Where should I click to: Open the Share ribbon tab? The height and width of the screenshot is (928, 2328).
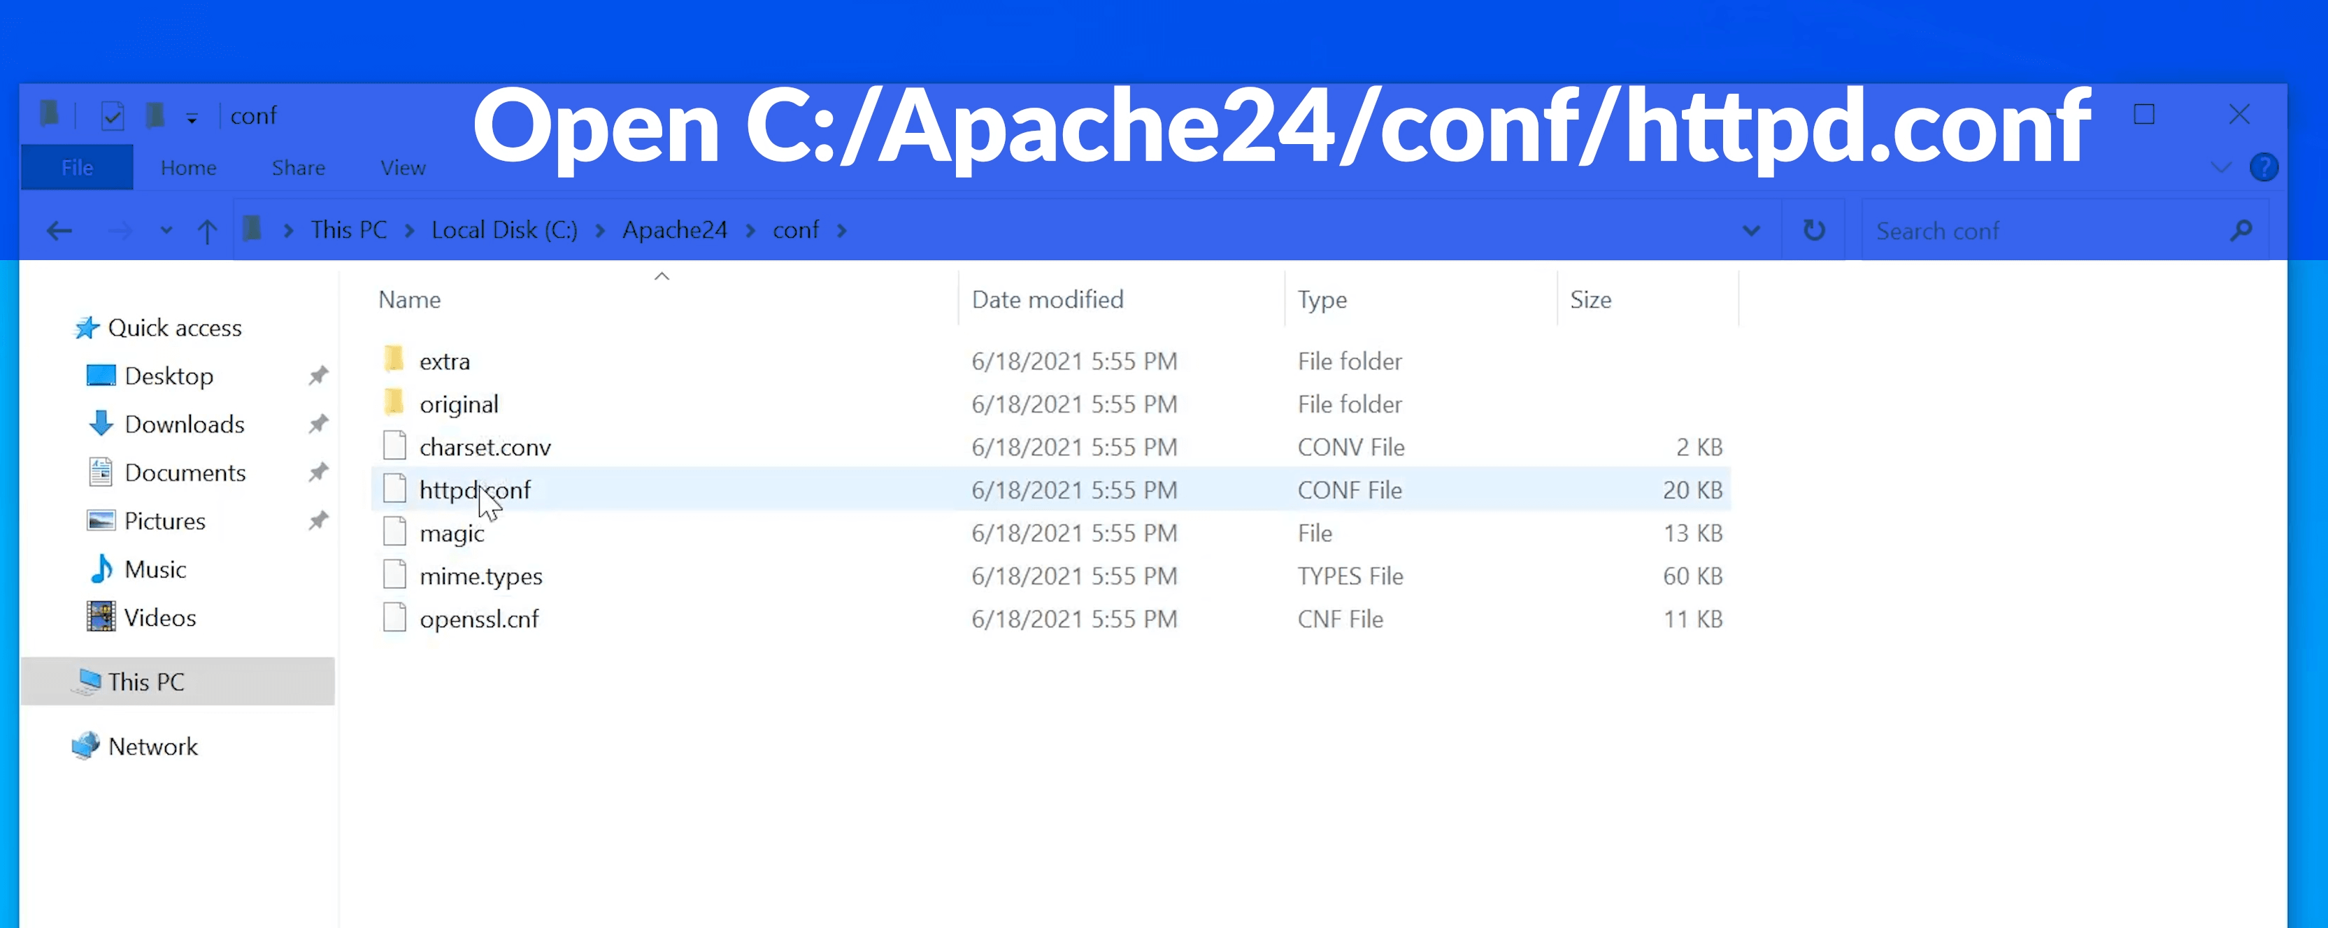pyautogui.click(x=298, y=167)
